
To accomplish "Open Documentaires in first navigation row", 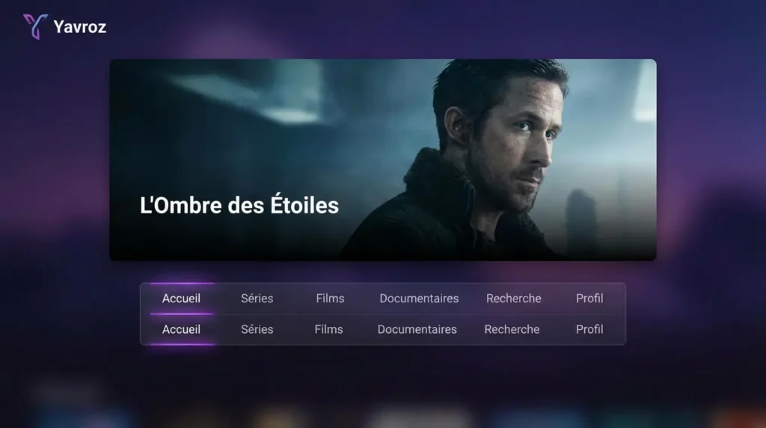I will [419, 299].
